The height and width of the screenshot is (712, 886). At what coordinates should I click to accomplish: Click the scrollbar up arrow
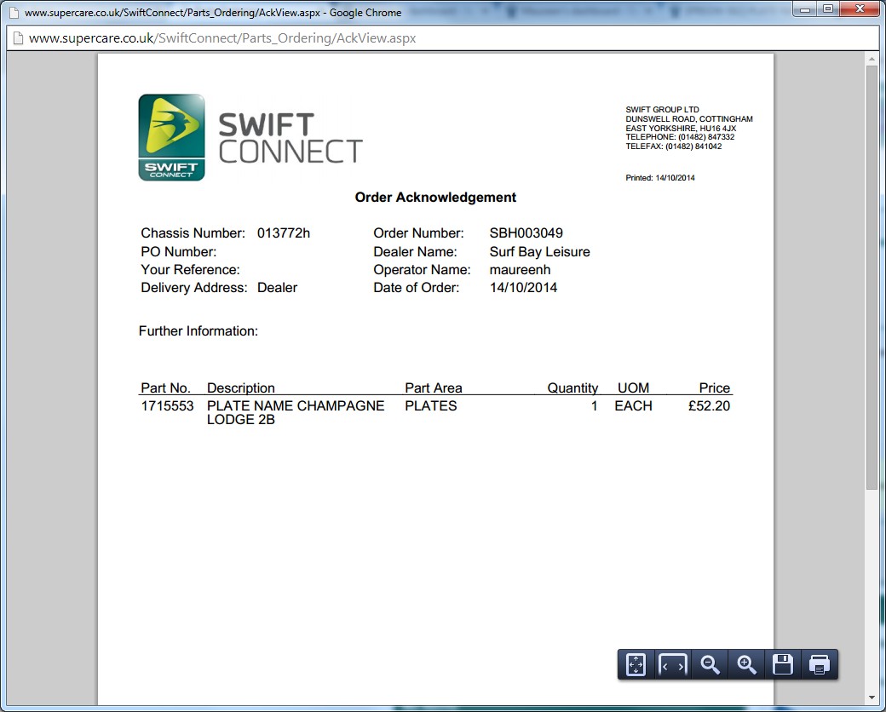[x=872, y=58]
